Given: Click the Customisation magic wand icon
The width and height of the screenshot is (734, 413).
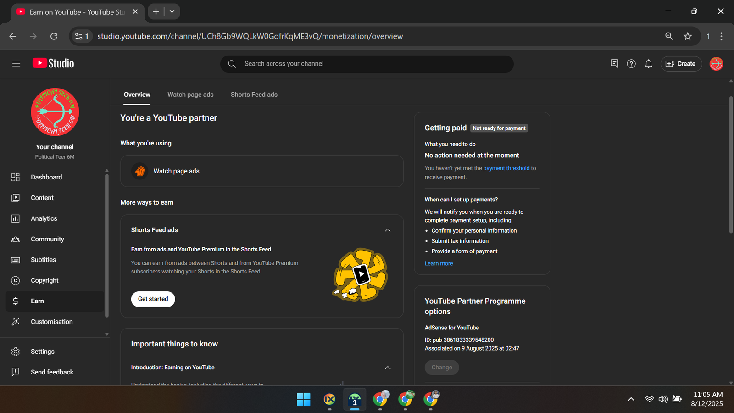Looking at the screenshot, I should point(16,322).
